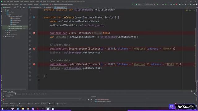Image resolution: width=198 pixels, height=111 pixels.
Task: Expand the manifests folder
Action: [x=6, y=12]
